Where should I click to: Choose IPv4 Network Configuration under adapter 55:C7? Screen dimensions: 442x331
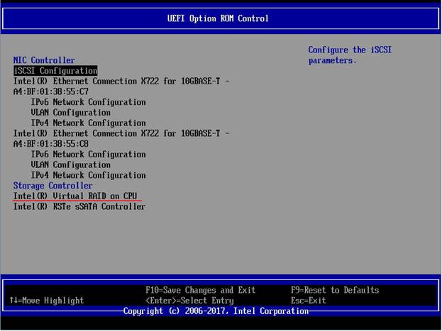(x=88, y=123)
